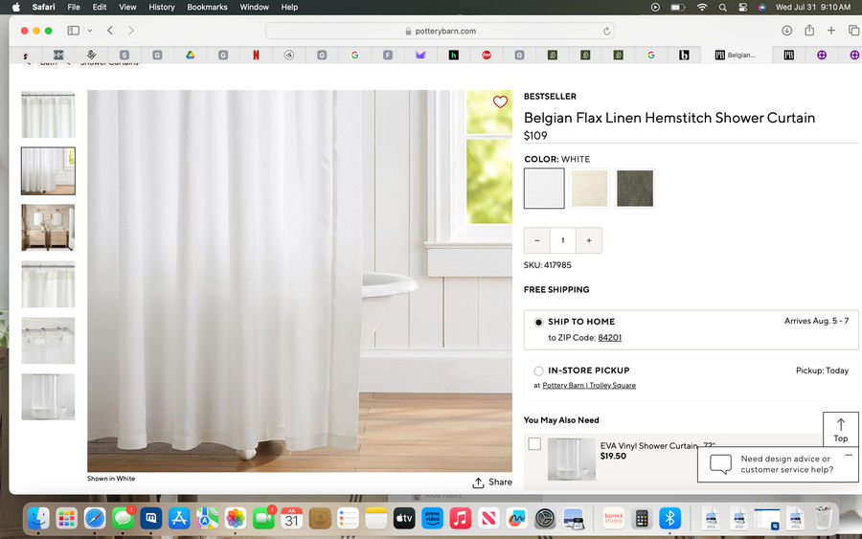Decrease quantity with minus button

click(x=537, y=240)
